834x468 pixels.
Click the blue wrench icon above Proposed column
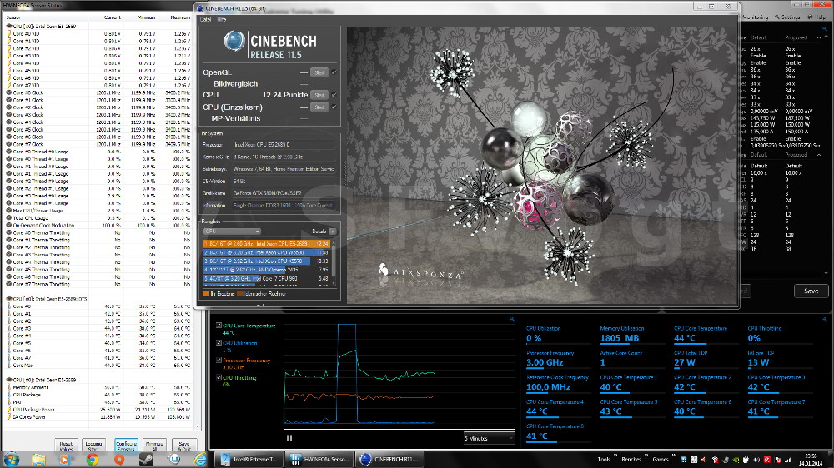(825, 28)
